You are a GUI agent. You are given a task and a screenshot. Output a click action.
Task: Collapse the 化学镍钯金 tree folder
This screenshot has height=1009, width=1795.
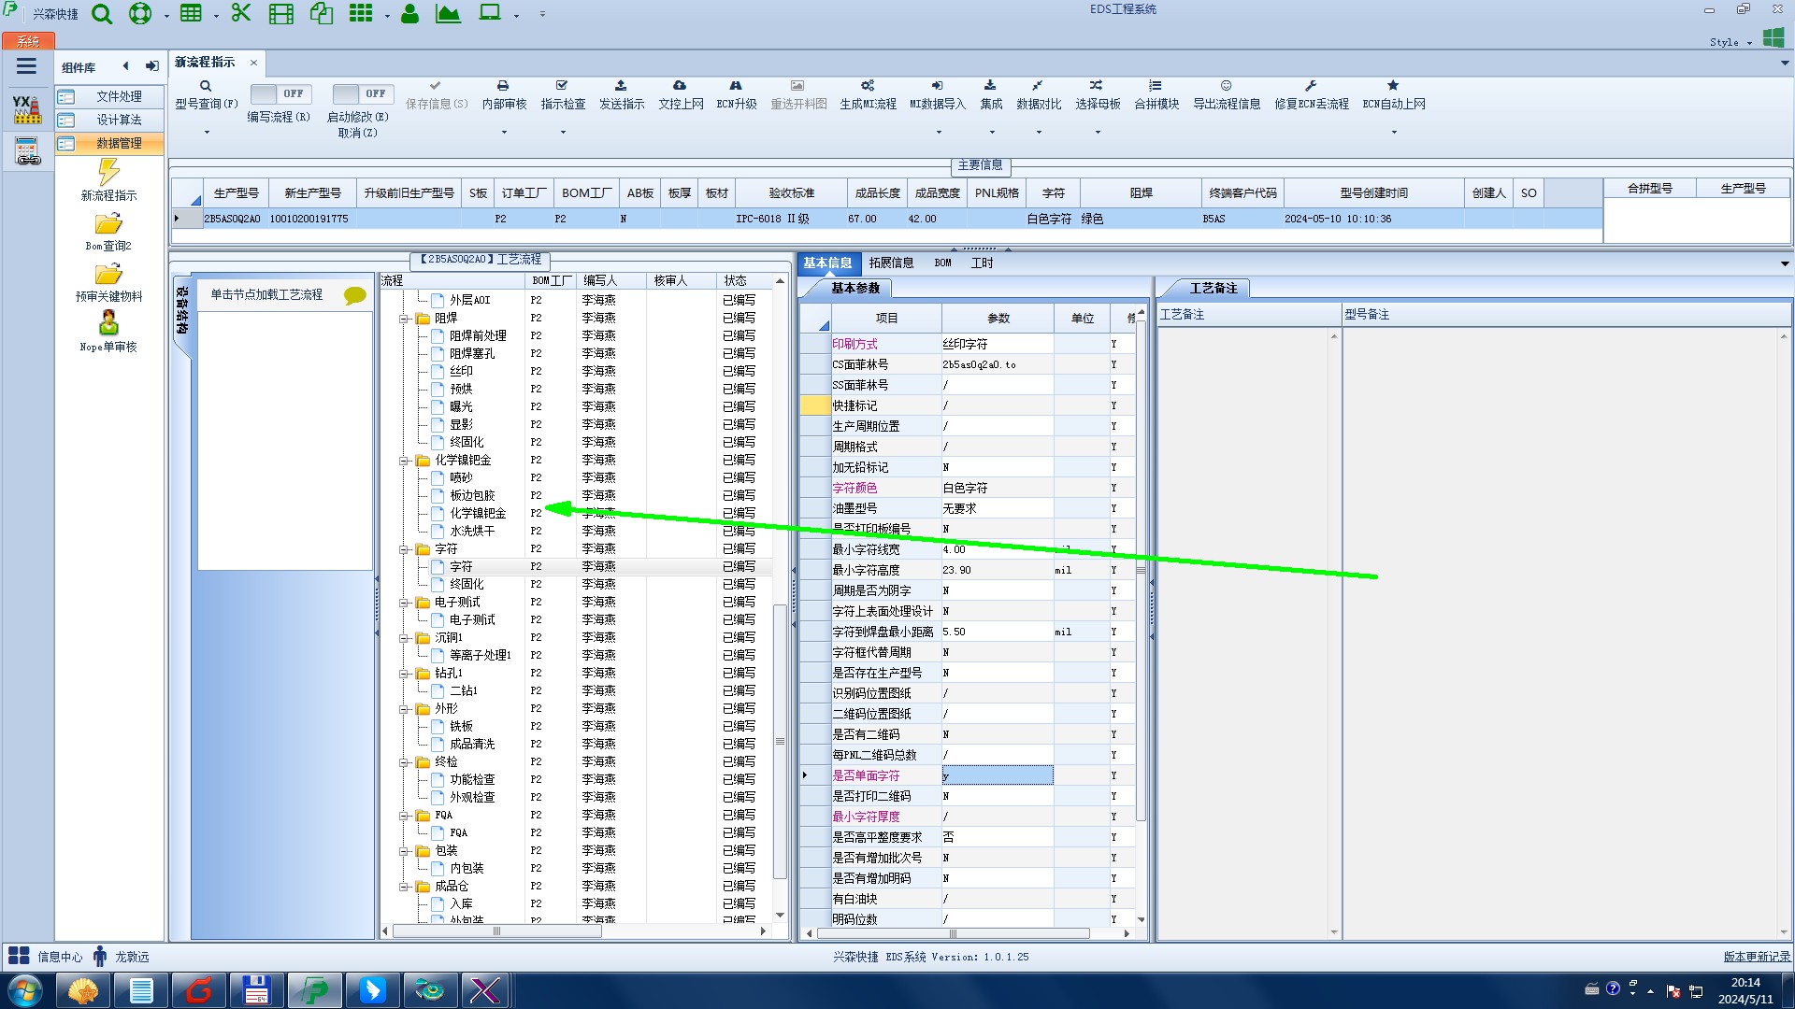[x=405, y=461]
